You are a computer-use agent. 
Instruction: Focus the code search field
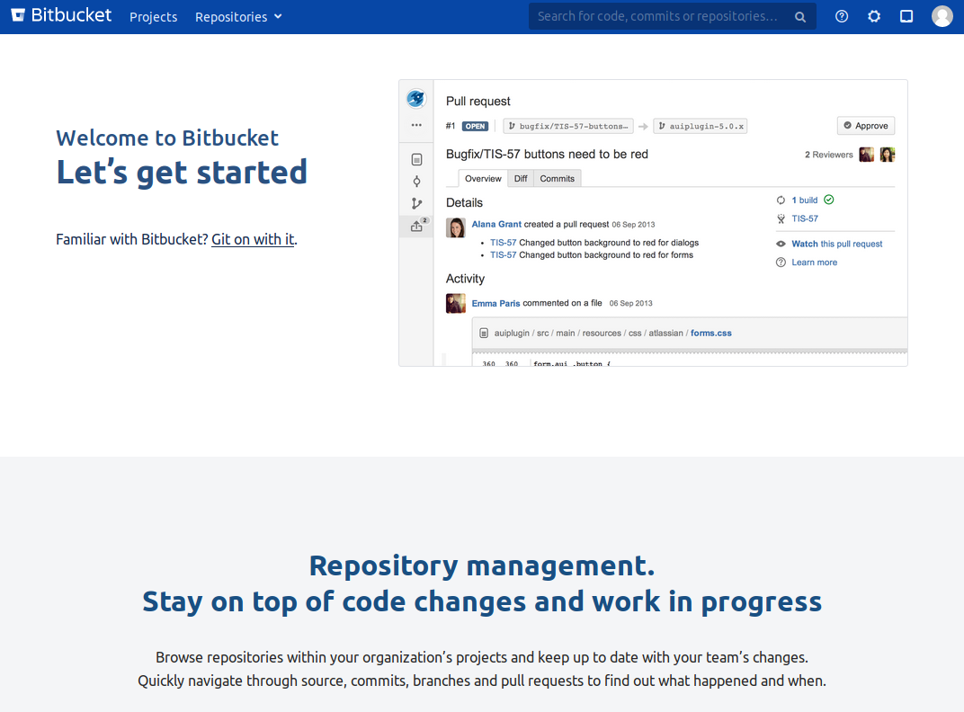pos(672,16)
